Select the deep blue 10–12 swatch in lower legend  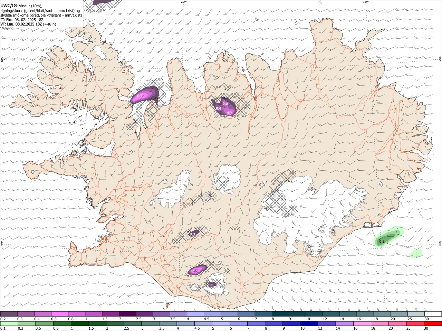[x=309, y=324]
